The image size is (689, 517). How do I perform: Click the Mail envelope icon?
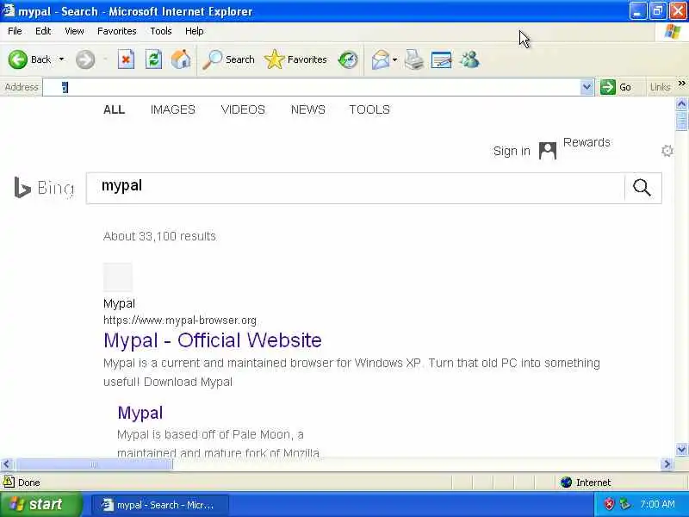[381, 59]
